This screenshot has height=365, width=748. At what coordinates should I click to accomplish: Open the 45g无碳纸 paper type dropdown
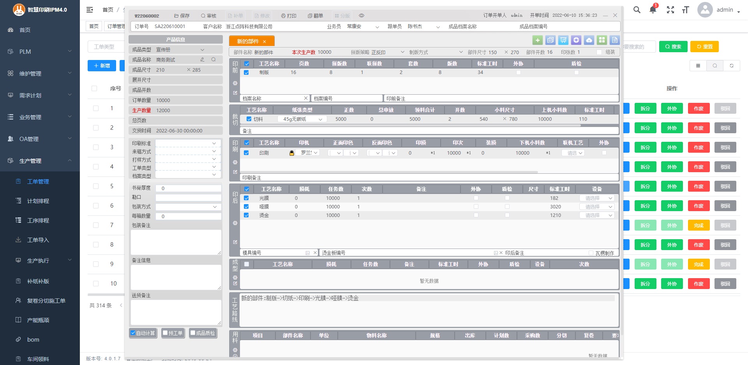click(302, 119)
